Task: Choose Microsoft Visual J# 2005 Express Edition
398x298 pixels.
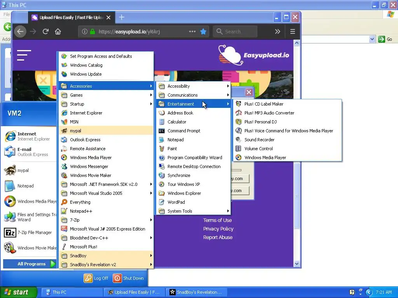Action: pos(106,229)
